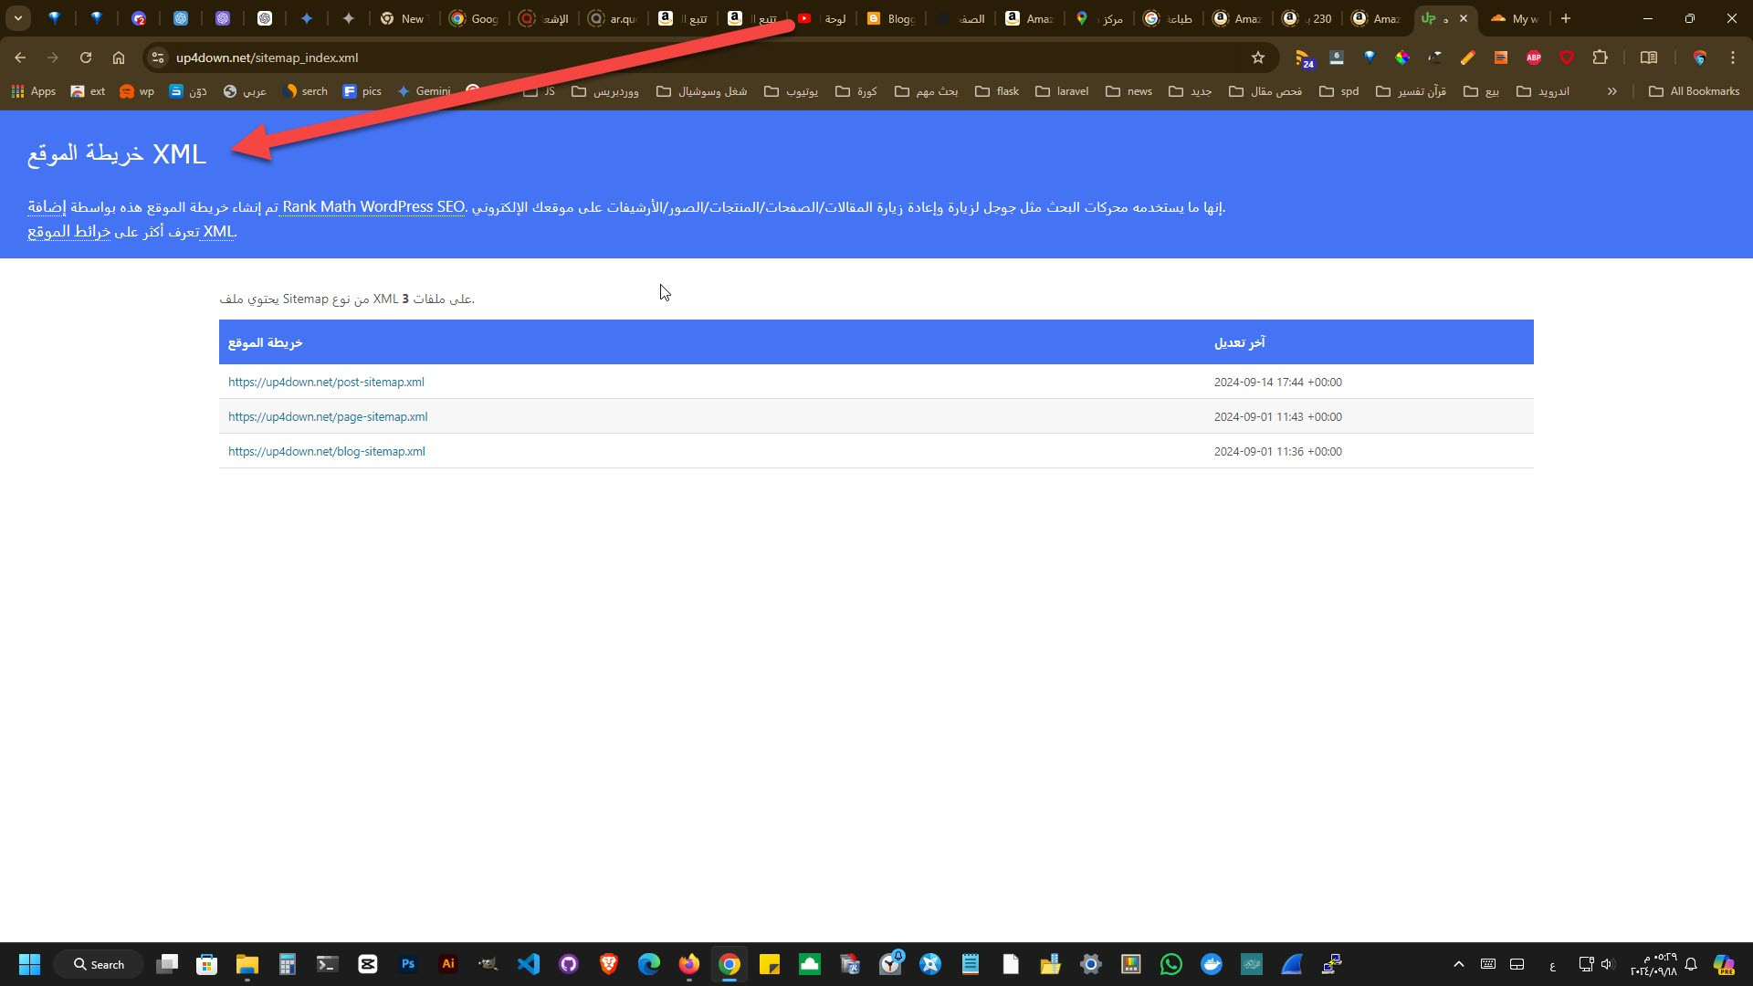Click the bookmark star icon in address bar
This screenshot has height=986, width=1753.
[x=1258, y=58]
